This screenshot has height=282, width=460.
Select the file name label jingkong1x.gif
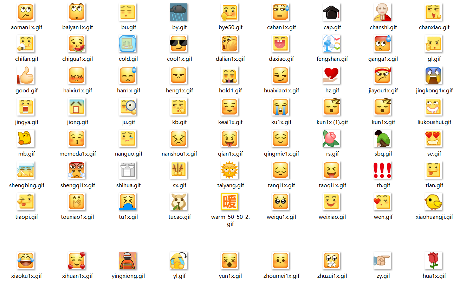434,91
